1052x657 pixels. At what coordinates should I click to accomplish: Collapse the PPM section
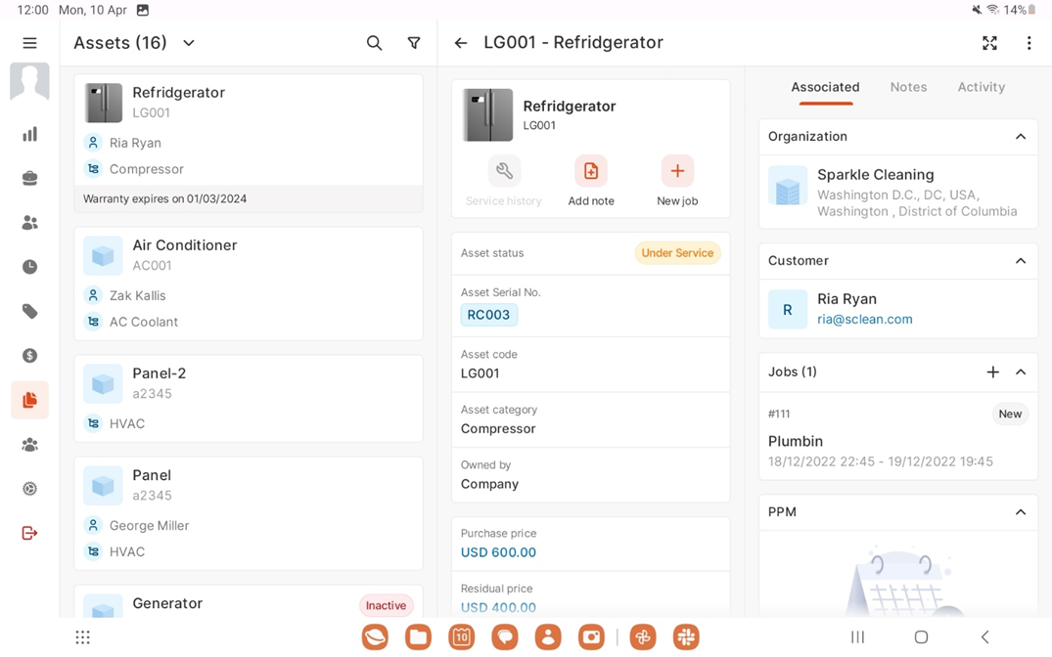pyautogui.click(x=1020, y=512)
